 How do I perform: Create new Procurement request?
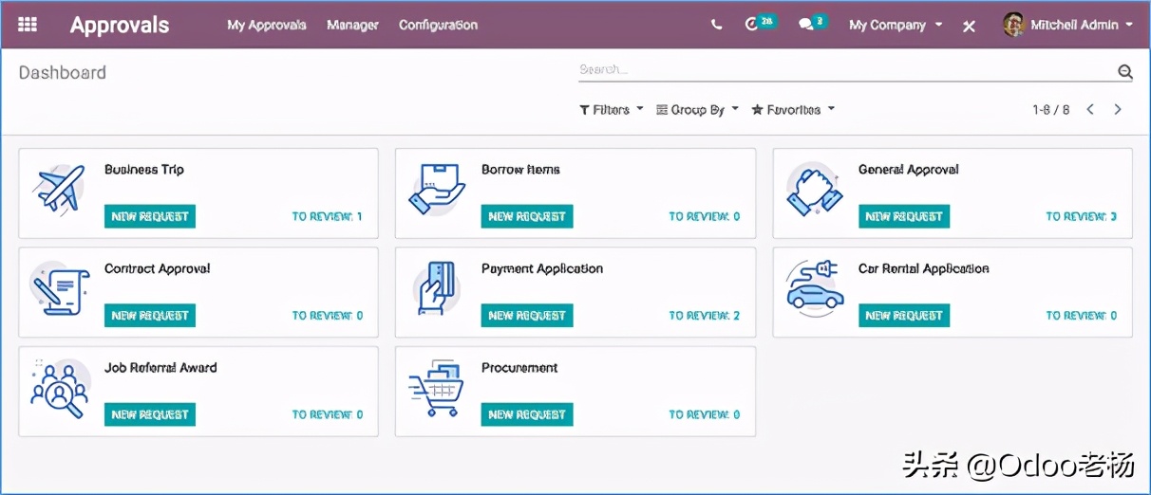[527, 414]
